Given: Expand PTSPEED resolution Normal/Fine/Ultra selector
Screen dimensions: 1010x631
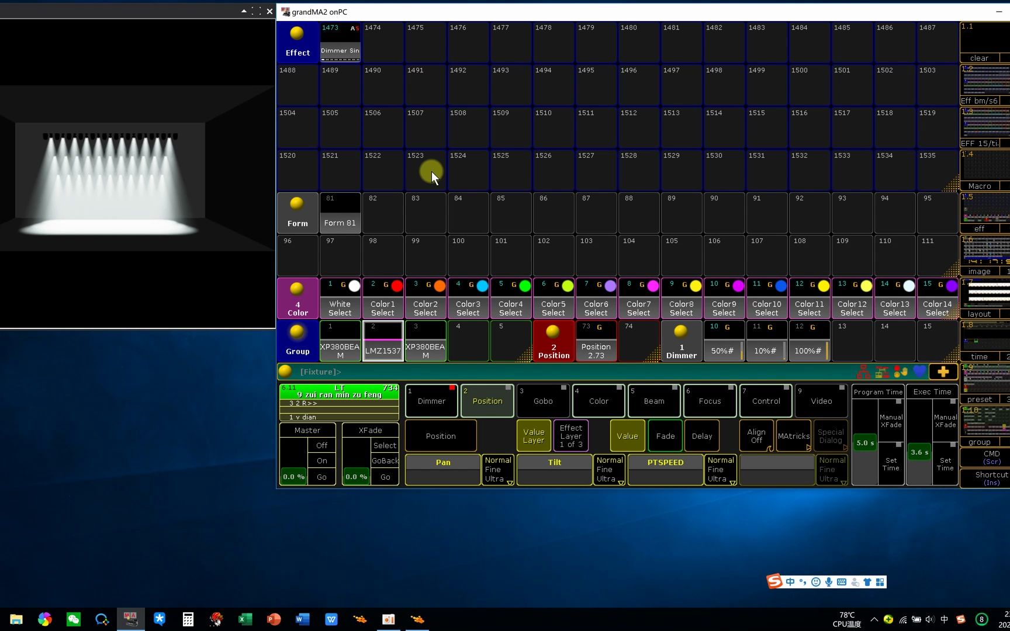Looking at the screenshot, I should tap(721, 470).
